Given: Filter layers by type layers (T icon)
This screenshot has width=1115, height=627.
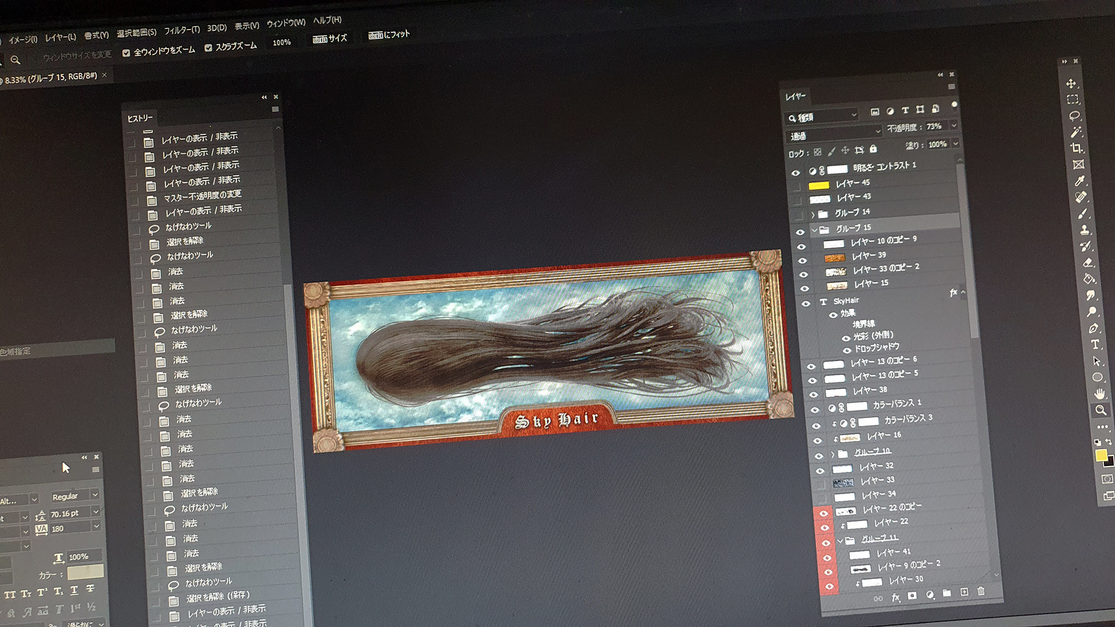Looking at the screenshot, I should click(905, 110).
